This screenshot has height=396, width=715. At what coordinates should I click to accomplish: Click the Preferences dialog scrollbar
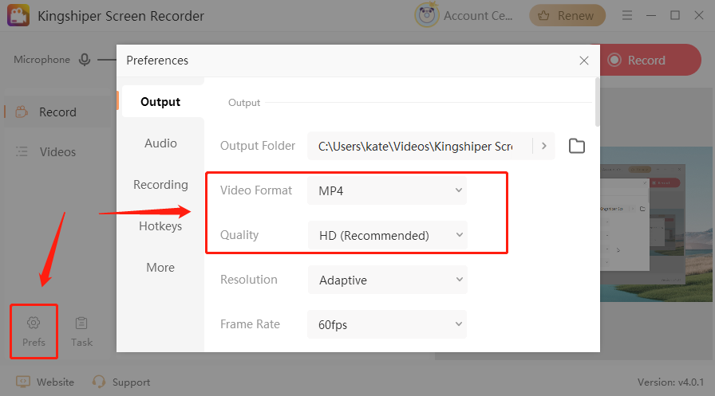(598, 103)
